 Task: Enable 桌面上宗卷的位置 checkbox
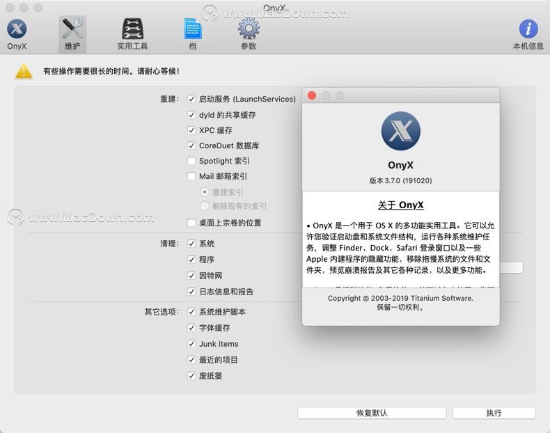(191, 223)
